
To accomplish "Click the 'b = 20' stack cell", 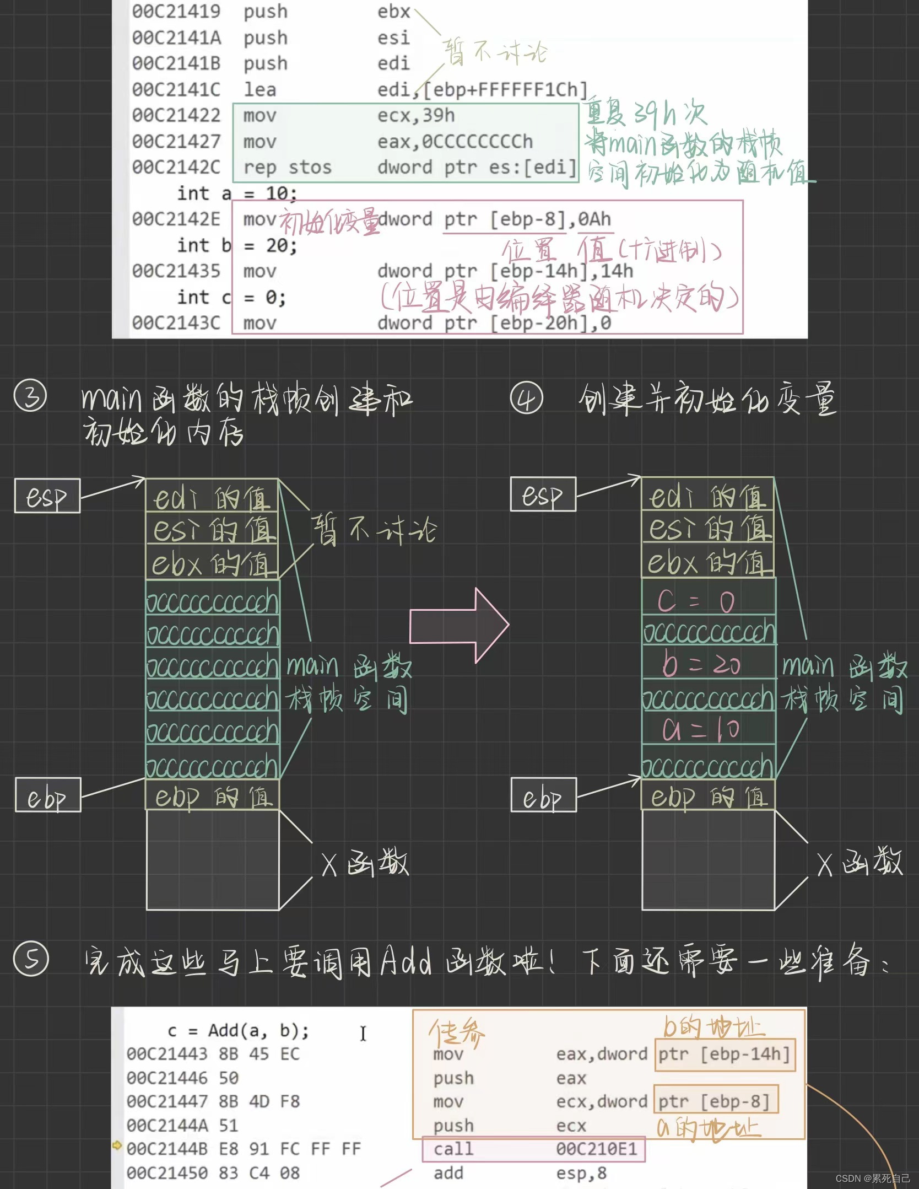I will click(x=709, y=662).
